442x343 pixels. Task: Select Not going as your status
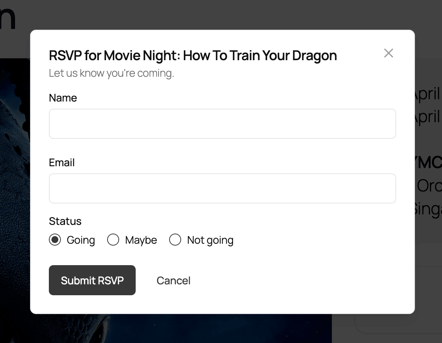(175, 240)
